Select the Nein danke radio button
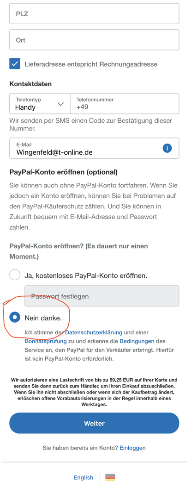 (x=15, y=318)
